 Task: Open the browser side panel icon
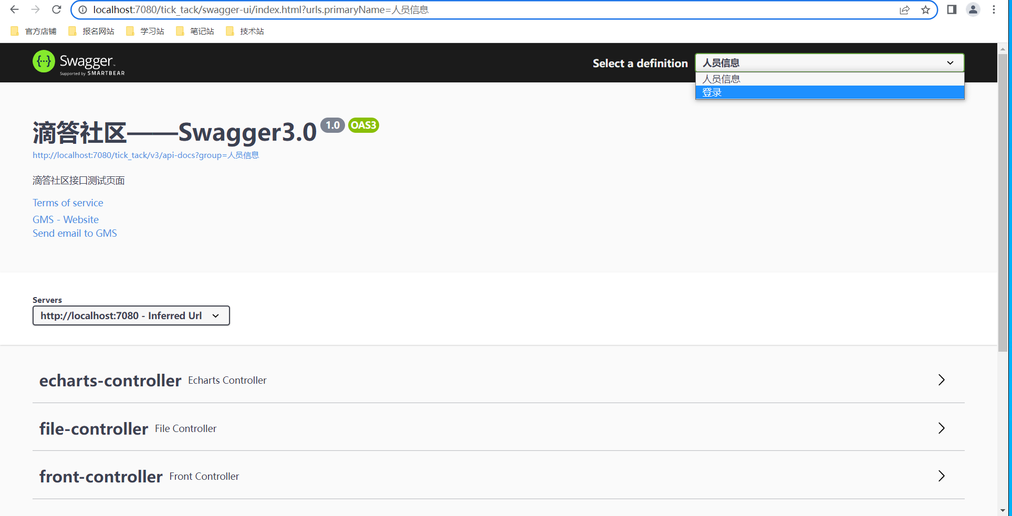click(x=952, y=9)
